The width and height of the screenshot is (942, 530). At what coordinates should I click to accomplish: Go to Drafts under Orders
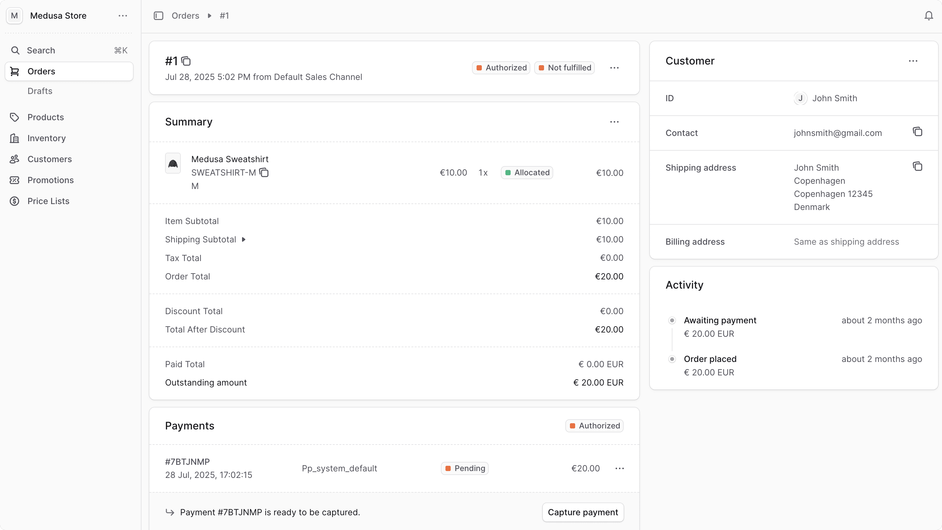pyautogui.click(x=40, y=91)
